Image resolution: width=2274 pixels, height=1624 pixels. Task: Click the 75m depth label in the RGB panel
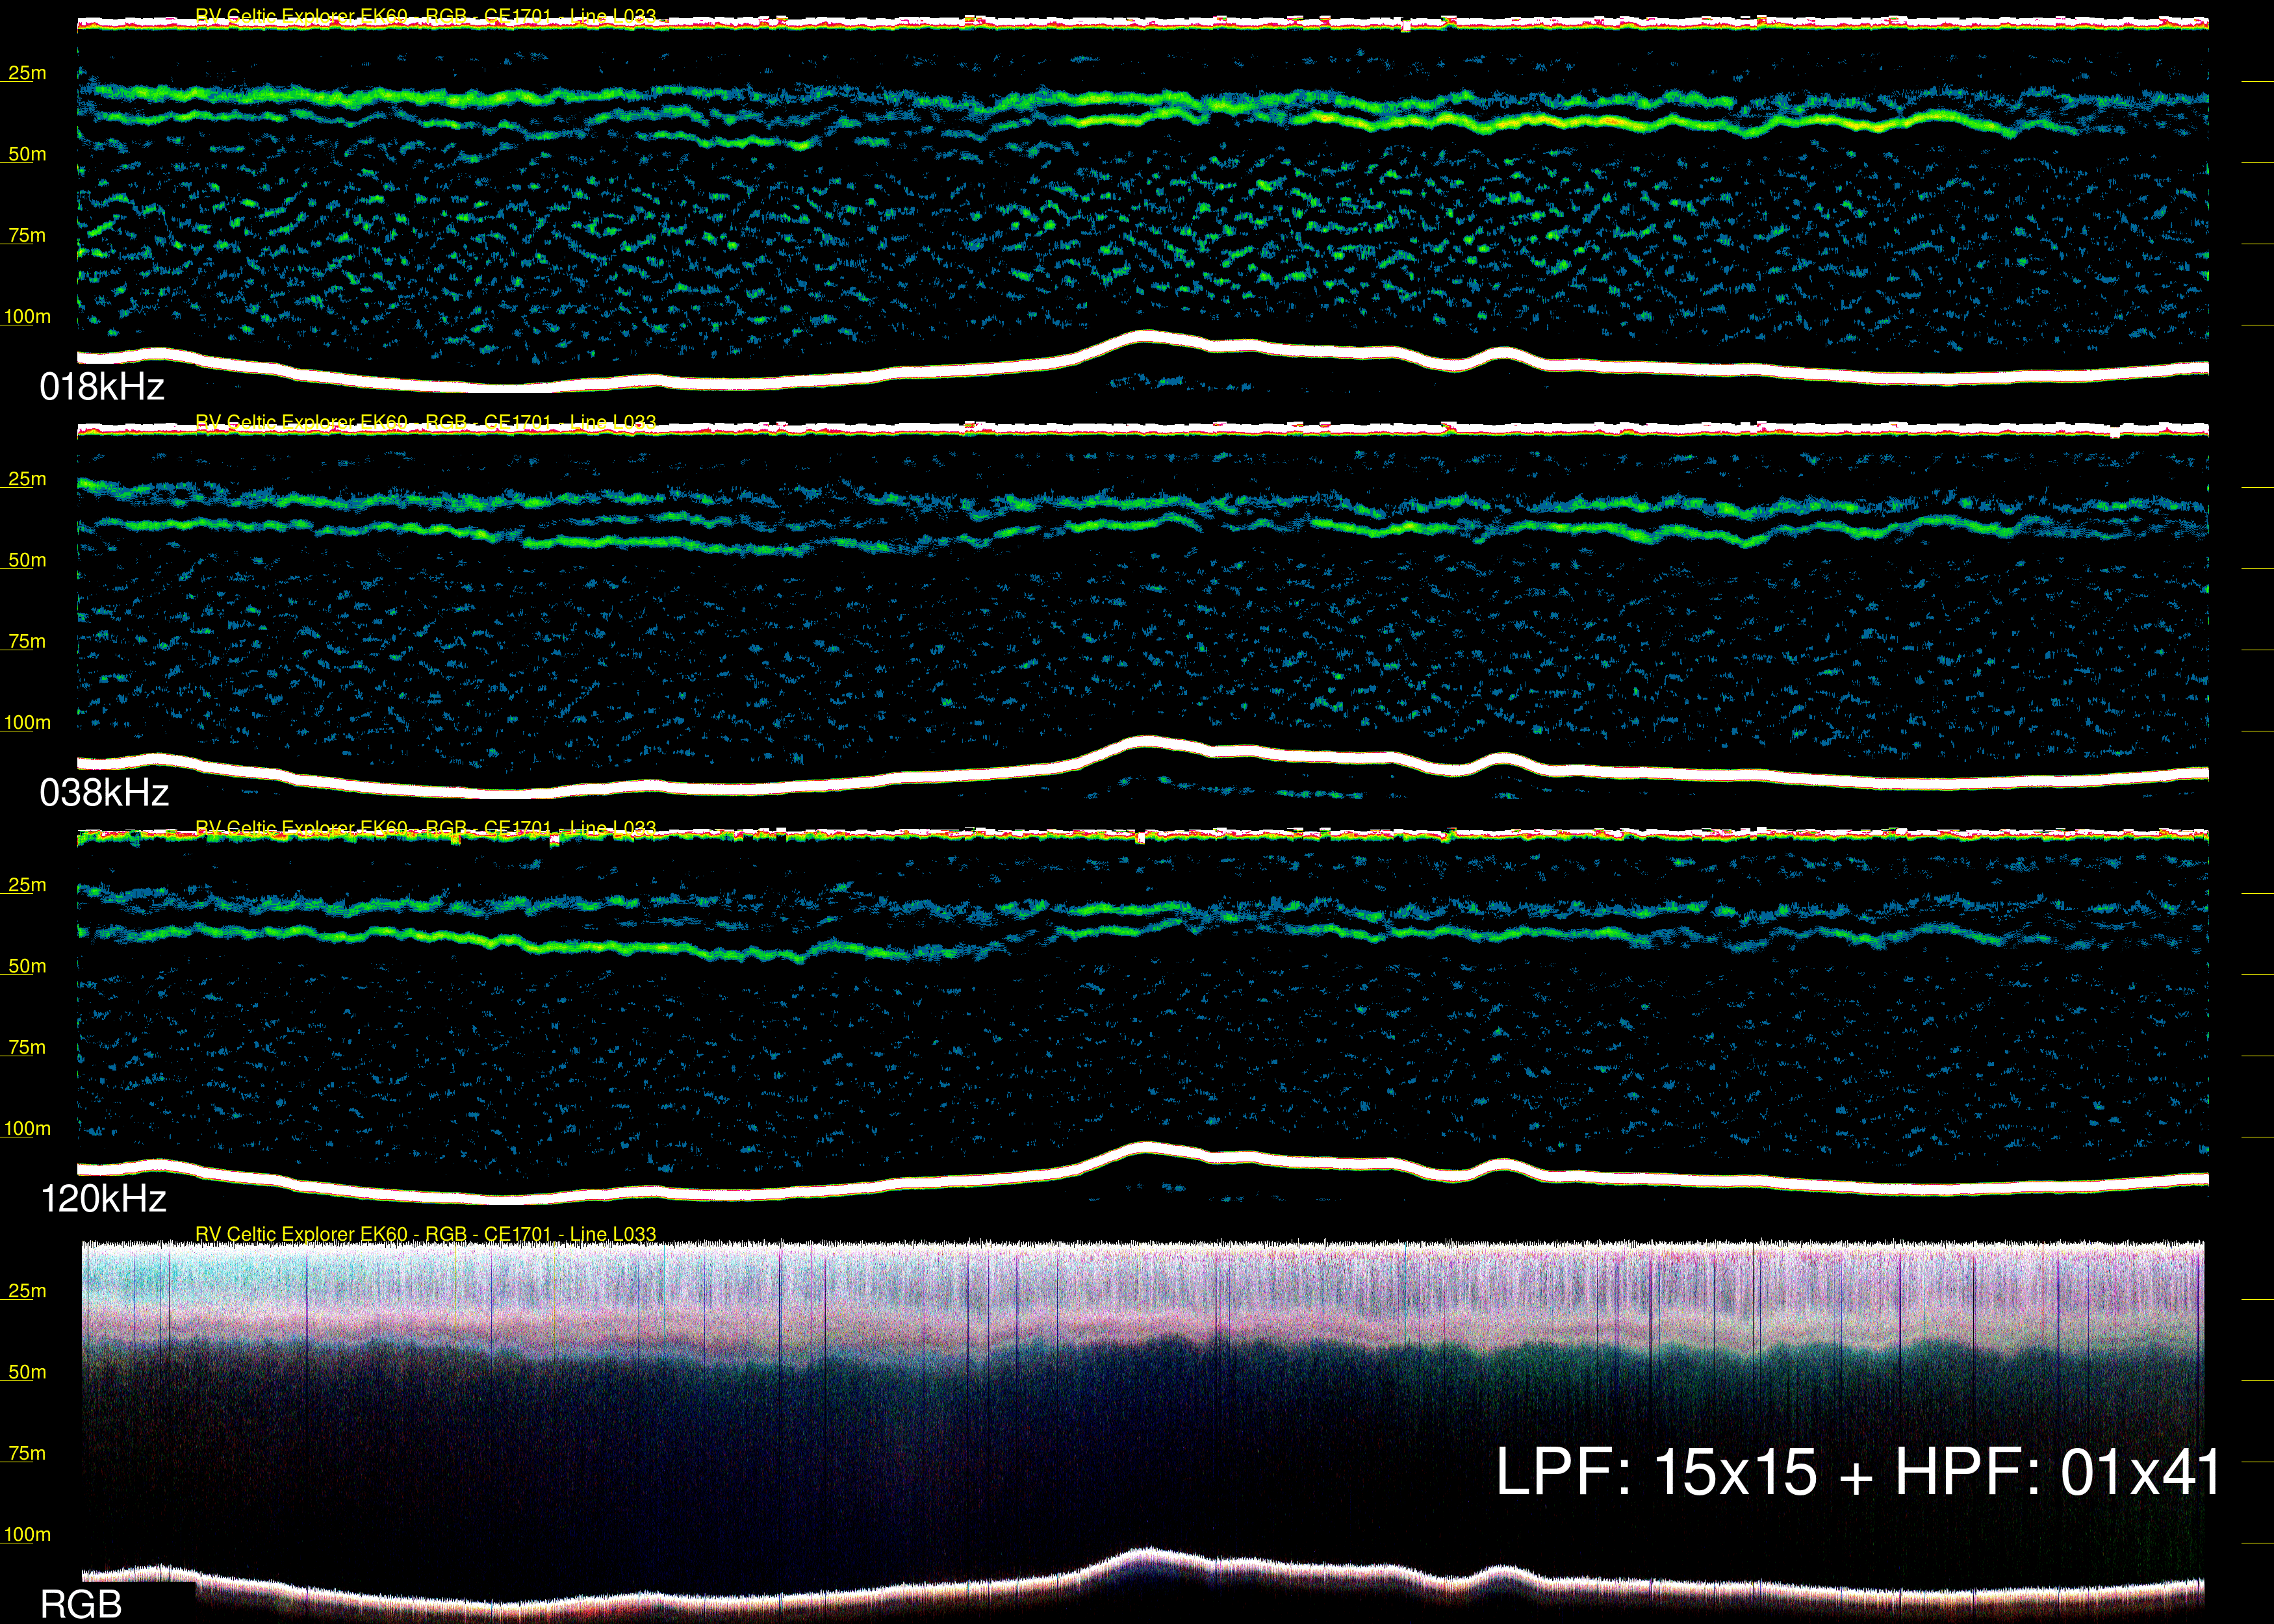tap(27, 1453)
